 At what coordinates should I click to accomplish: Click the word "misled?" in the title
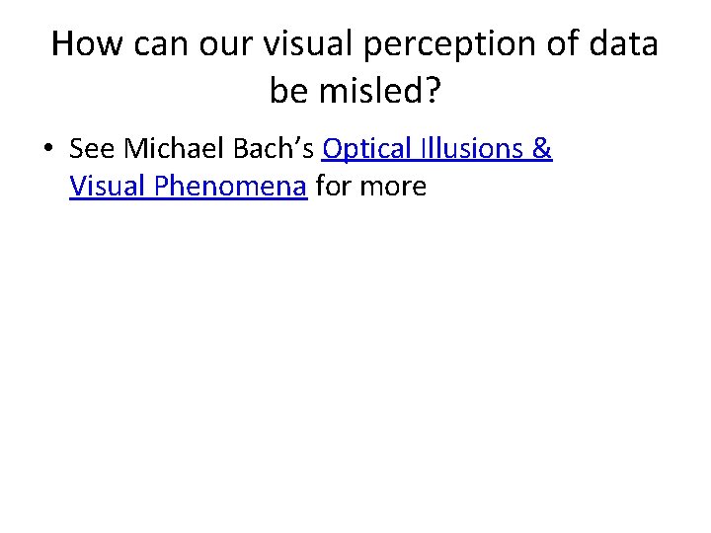[x=379, y=91]
